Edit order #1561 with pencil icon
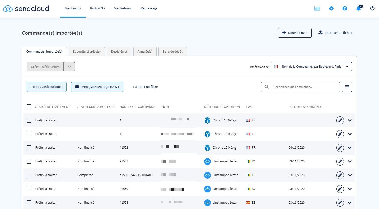 click(x=340, y=161)
